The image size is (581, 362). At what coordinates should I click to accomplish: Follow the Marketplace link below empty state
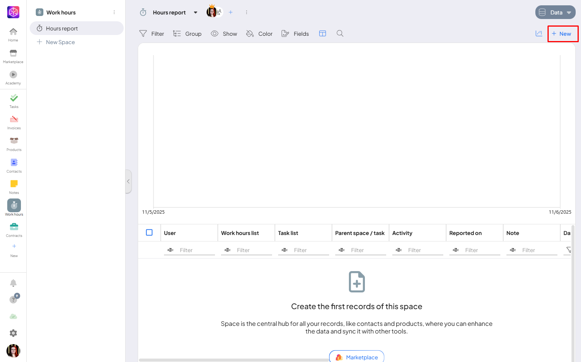(357, 357)
